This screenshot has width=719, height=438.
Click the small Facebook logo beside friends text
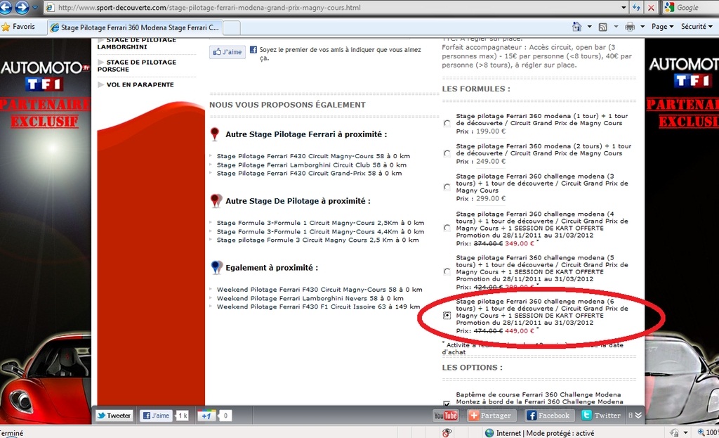[253, 50]
